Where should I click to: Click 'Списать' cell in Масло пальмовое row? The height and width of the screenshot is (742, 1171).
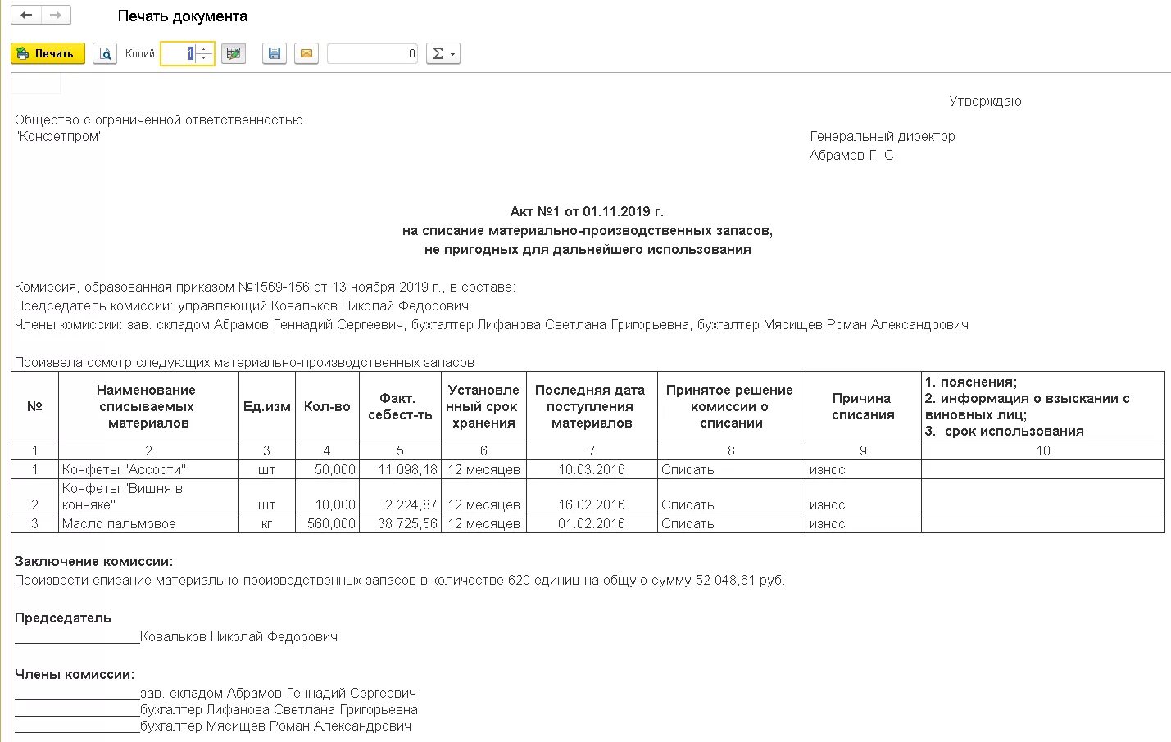tap(731, 523)
